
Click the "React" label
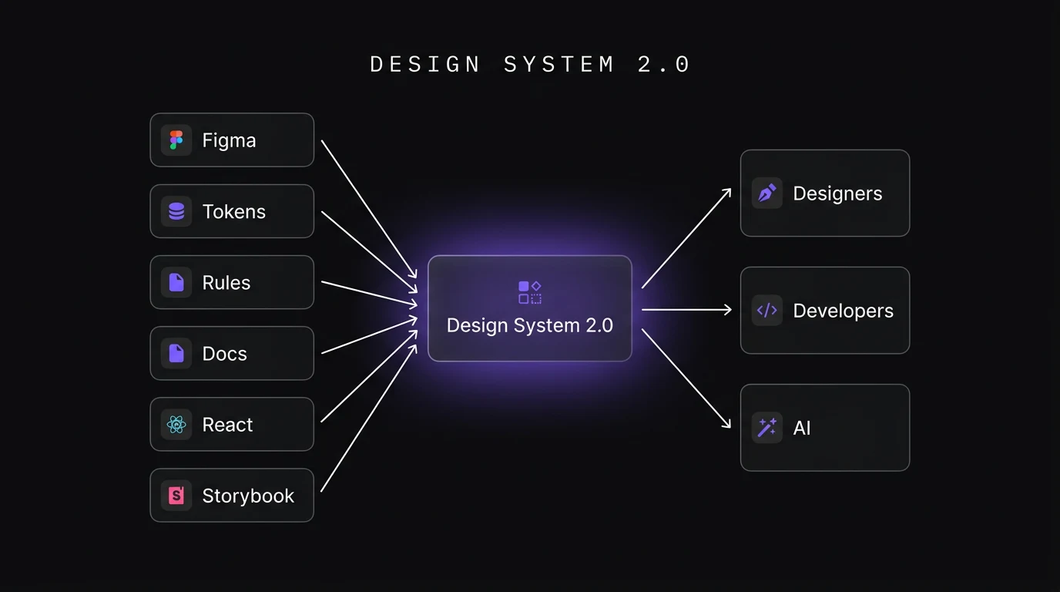point(227,425)
